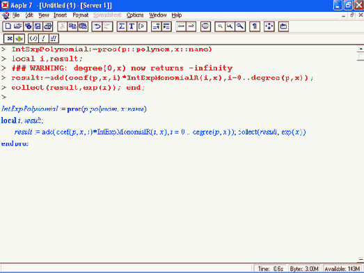Restore down the worksheet document window

point(352,15)
